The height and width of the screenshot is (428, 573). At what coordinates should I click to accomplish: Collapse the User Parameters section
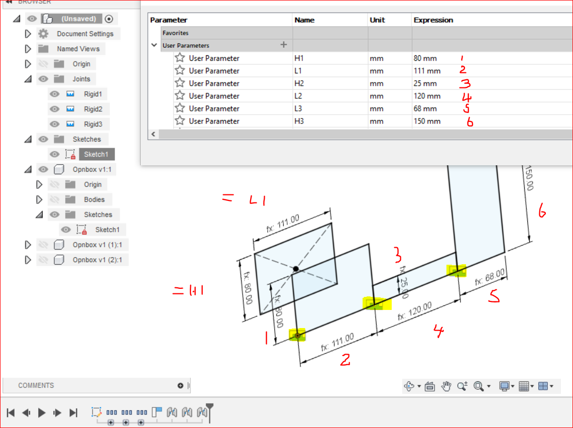(154, 45)
